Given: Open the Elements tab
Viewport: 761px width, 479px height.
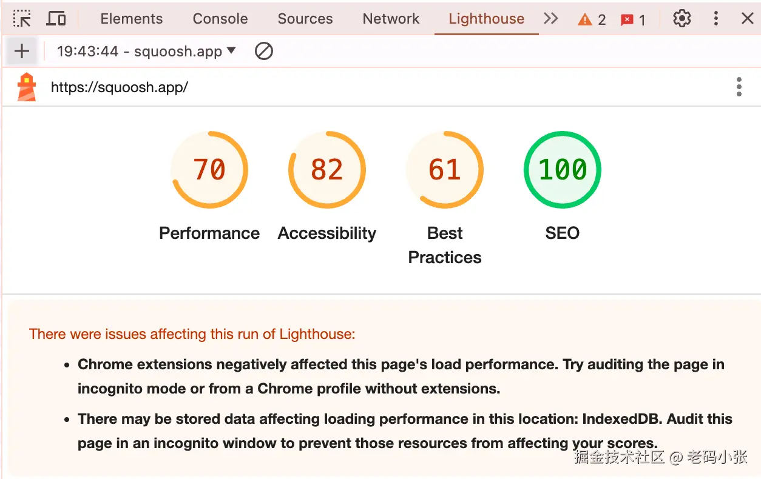Looking at the screenshot, I should pos(132,19).
